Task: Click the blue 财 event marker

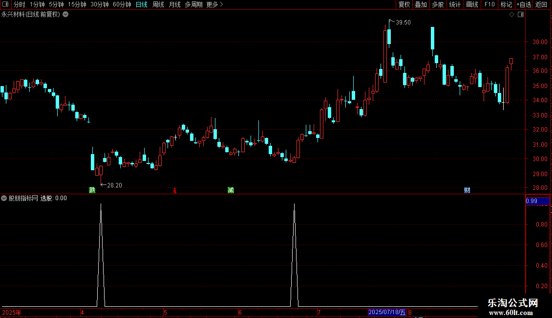Action: [x=467, y=190]
